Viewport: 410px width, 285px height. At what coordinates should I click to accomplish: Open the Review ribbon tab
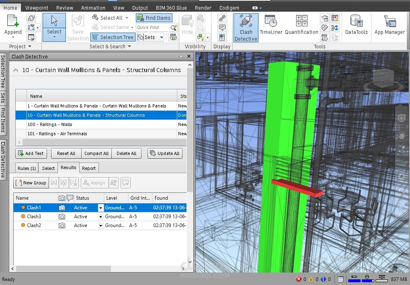(x=65, y=8)
